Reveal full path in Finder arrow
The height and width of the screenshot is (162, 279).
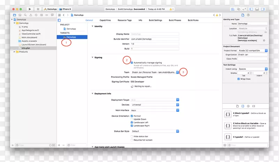(x=264, y=41)
